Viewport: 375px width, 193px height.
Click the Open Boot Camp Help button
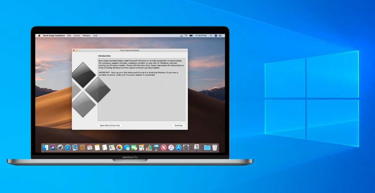tap(110, 125)
